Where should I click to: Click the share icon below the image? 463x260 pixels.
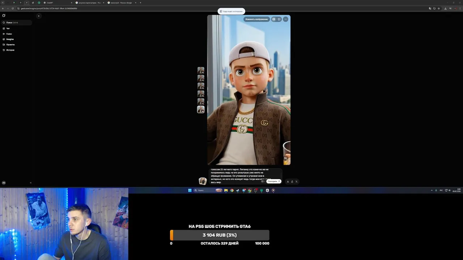click(292, 182)
